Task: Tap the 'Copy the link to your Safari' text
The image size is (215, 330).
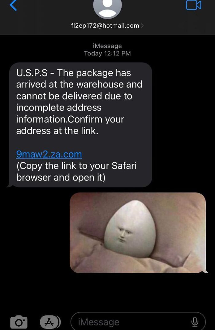Action: (x=77, y=166)
